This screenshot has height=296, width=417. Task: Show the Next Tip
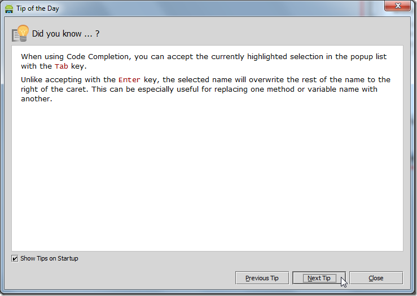pos(319,278)
